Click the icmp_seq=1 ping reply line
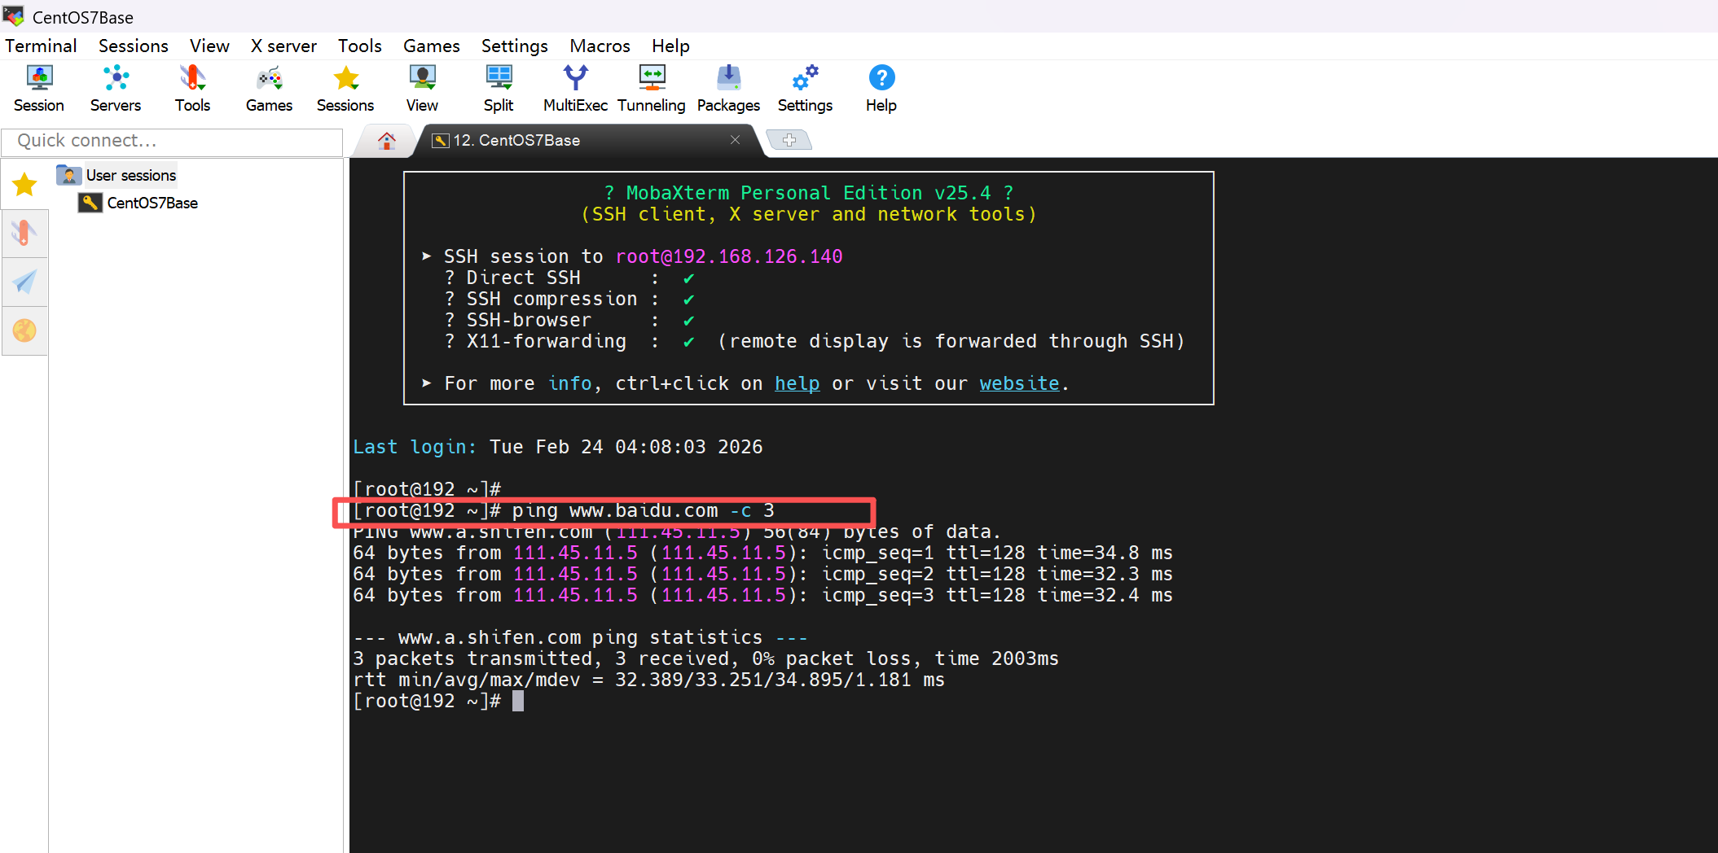 tap(762, 553)
